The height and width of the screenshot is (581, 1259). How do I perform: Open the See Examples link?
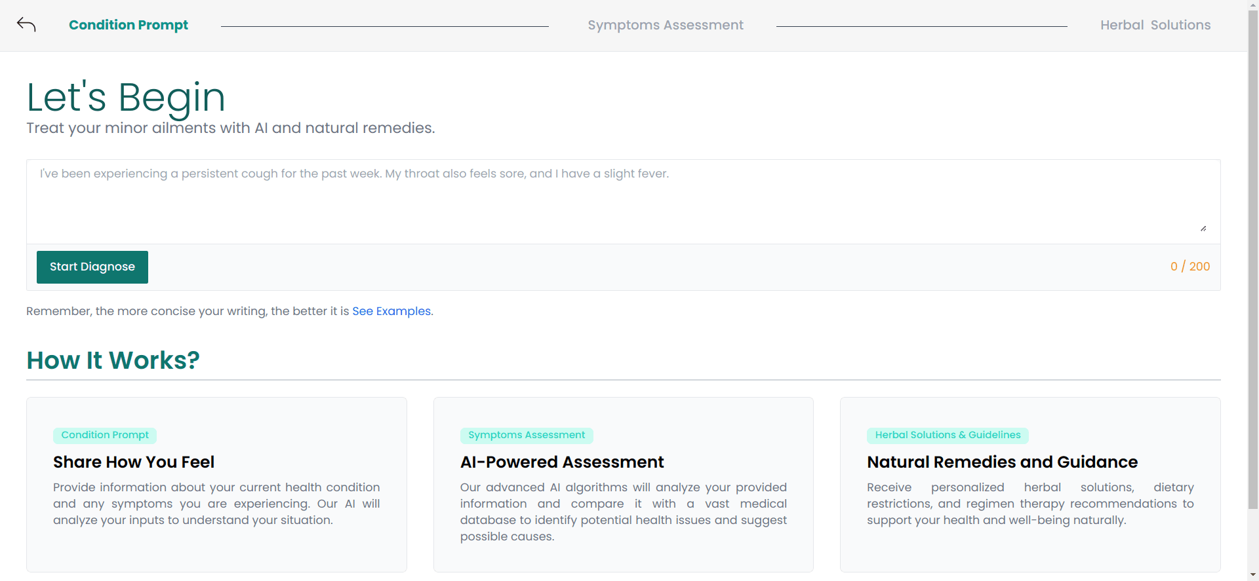tap(391, 311)
